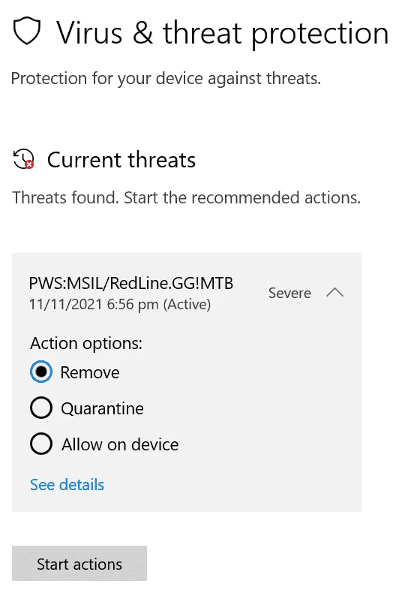Click the Protection for your device subtitle
Viewport: 408px width, 590px height.
point(166,78)
